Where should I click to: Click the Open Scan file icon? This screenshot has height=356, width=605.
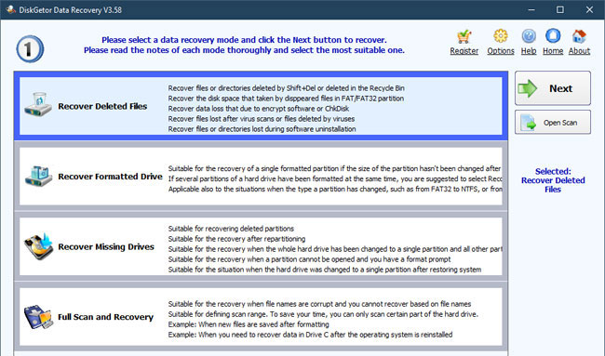coord(529,123)
